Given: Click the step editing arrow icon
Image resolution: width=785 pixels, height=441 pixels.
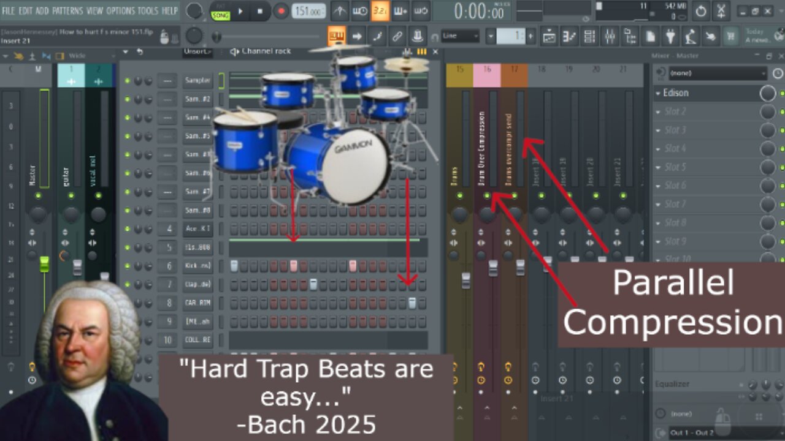Looking at the screenshot, I should [x=357, y=36].
